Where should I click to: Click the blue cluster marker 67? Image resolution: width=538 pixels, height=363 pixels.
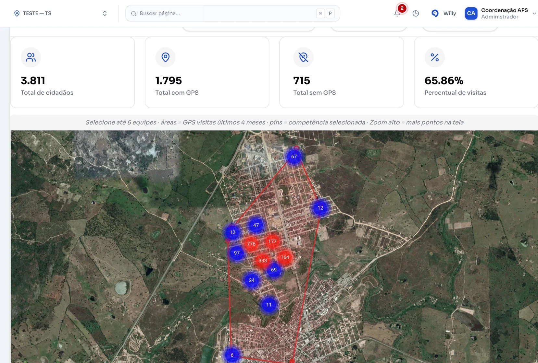(294, 157)
